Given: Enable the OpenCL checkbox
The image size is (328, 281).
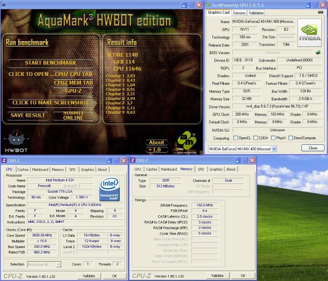Looking at the screenshot, I should click(235, 138).
